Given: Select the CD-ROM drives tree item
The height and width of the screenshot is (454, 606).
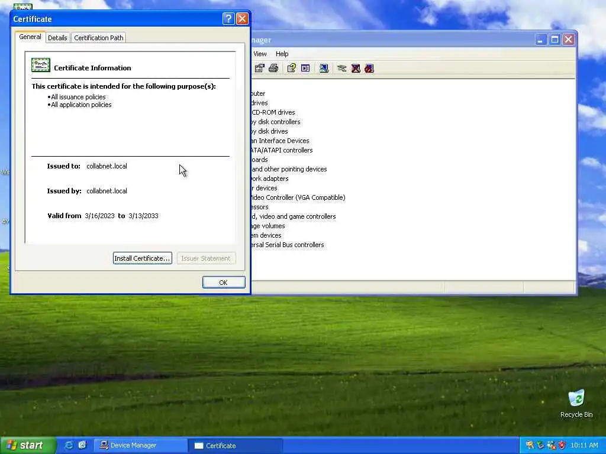Looking at the screenshot, I should click(273, 112).
